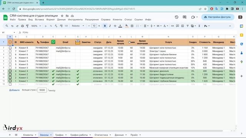Click the search menus magnifier icon
The height and width of the screenshot is (138, 246).
(7, 26)
